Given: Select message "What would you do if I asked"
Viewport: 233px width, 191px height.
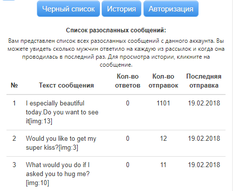Looking at the screenshot, I should 58,174.
